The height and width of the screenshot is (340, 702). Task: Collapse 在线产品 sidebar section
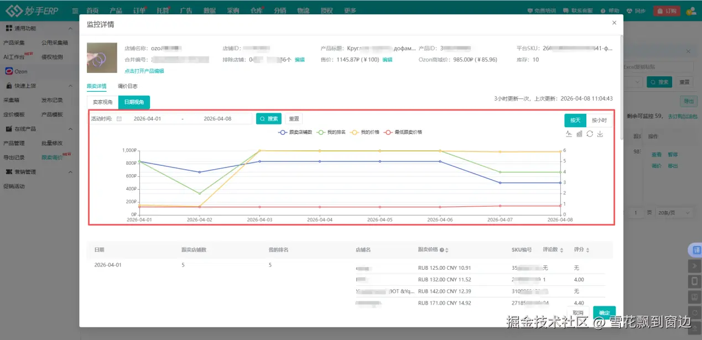tap(70, 129)
